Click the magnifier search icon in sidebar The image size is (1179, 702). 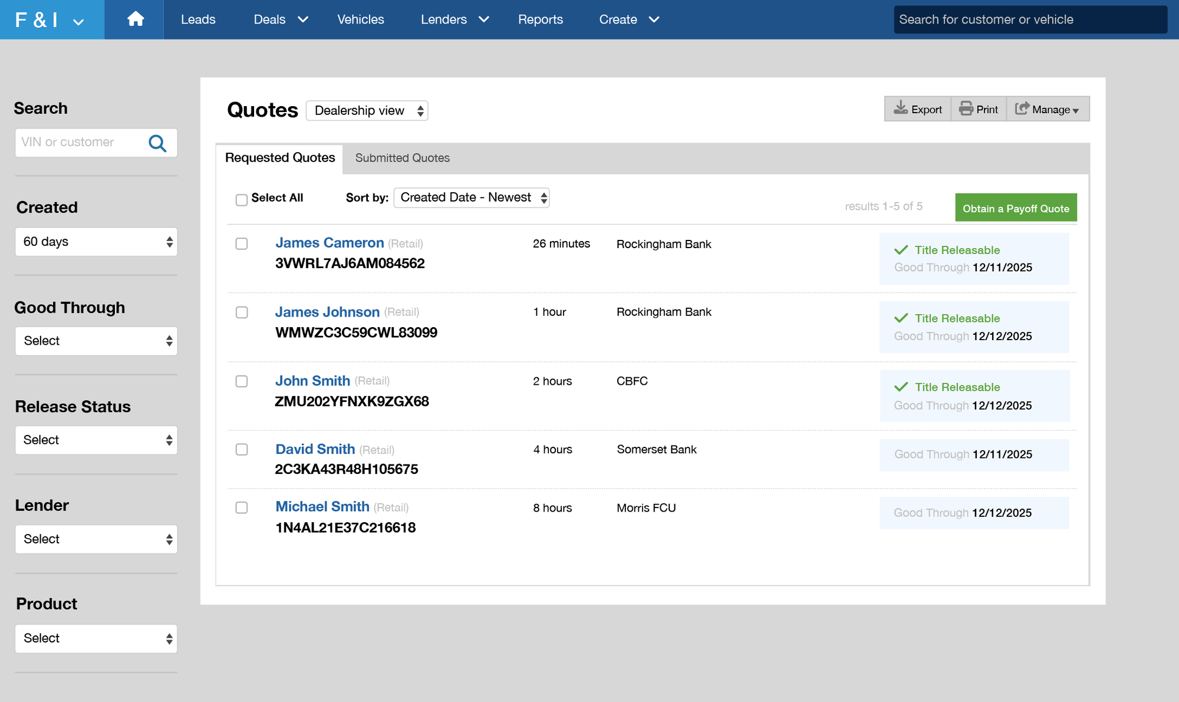(x=157, y=143)
